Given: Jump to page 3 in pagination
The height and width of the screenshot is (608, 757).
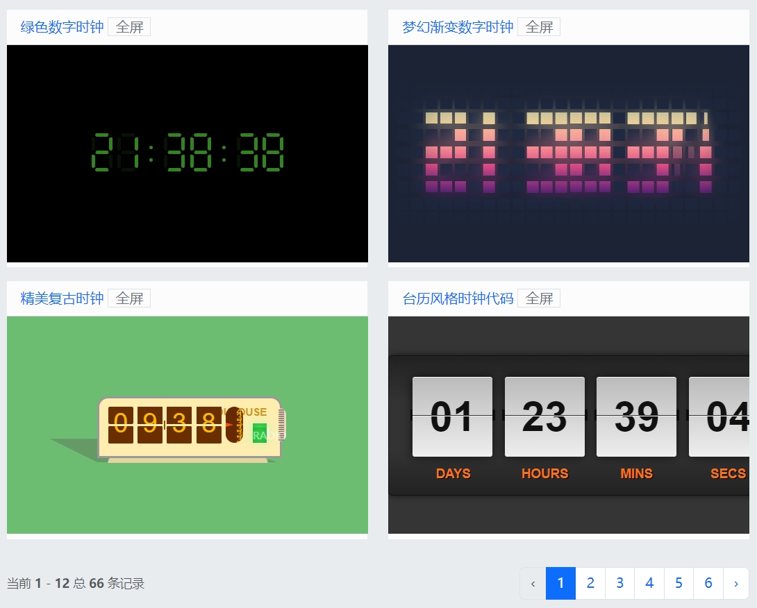Looking at the screenshot, I should click(619, 583).
